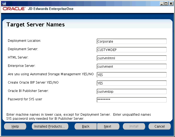Screen dimensions: 175x137
Task: Click the installer window icon in title bar
Action: point(4,4)
